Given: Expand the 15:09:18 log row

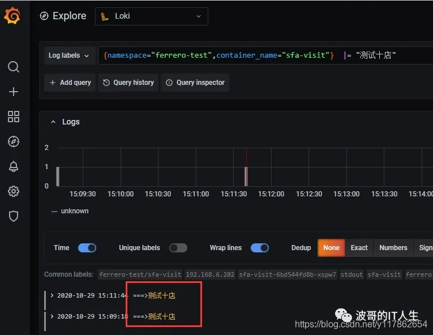Looking at the screenshot, I should click(x=52, y=316).
